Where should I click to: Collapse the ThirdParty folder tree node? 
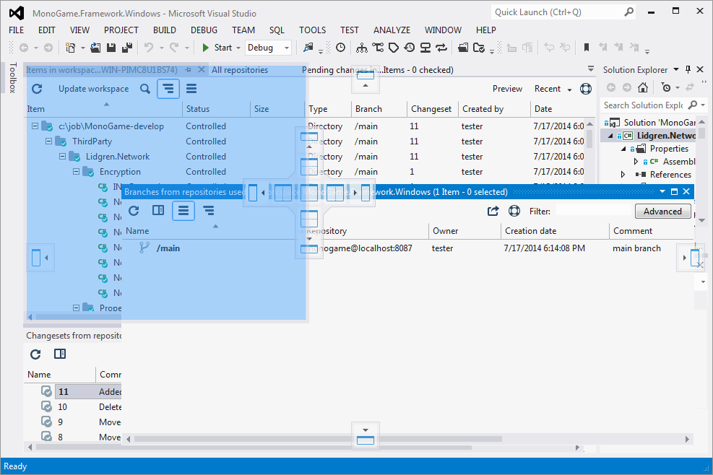pos(49,141)
